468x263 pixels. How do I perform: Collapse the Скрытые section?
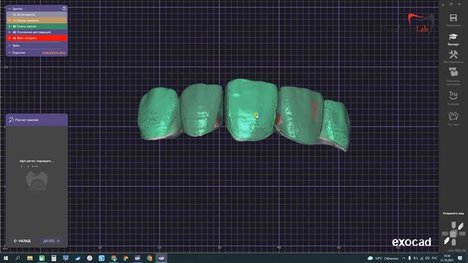click(x=10, y=53)
